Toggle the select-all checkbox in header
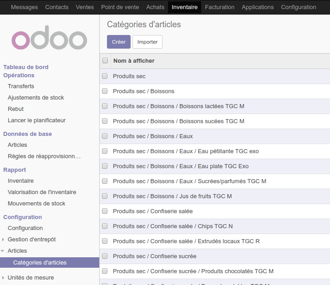This screenshot has width=330, height=285. [105, 61]
